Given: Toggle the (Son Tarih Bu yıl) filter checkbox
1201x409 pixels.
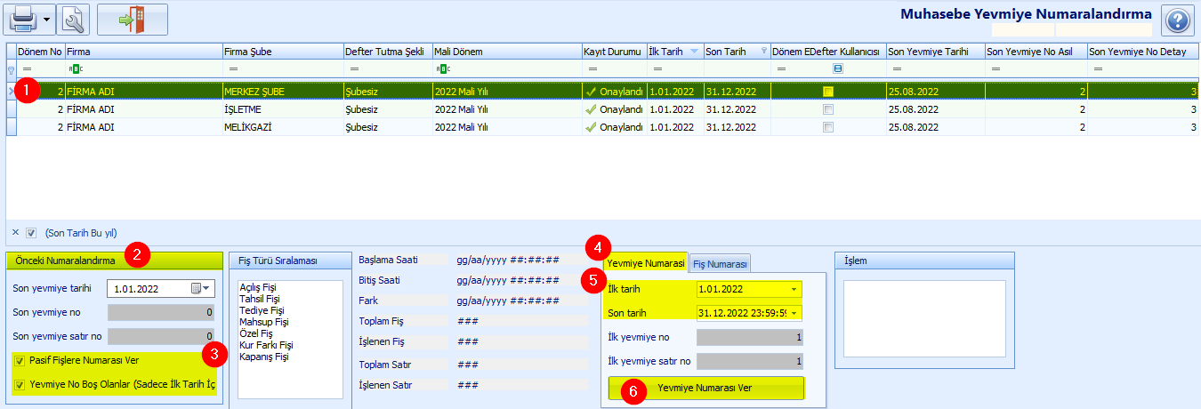Looking at the screenshot, I should click(31, 233).
